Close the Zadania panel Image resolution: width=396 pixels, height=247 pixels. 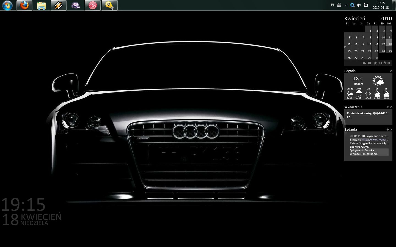(x=391, y=130)
